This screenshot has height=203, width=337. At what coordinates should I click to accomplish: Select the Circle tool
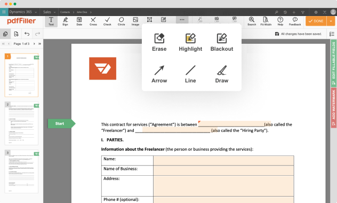coord(121,21)
